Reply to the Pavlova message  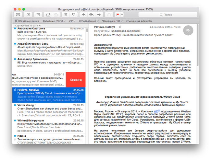point(84,15)
